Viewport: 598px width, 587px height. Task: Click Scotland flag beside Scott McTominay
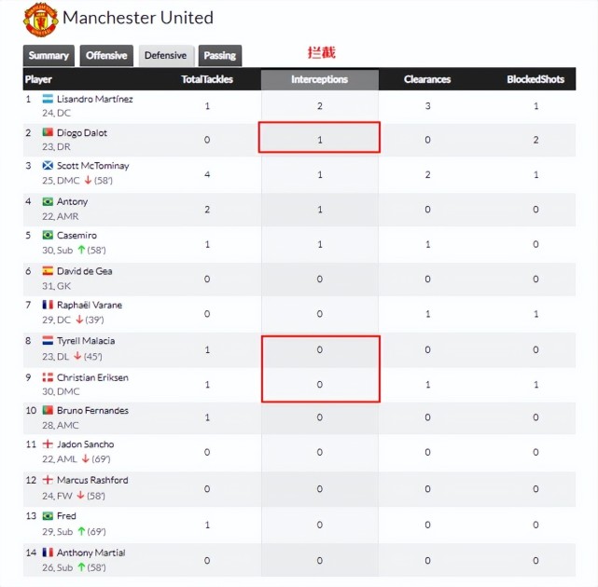(48, 166)
